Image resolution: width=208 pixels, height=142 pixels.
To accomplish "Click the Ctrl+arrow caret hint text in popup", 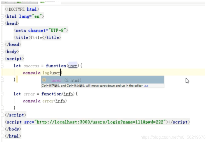I will 92,86.
